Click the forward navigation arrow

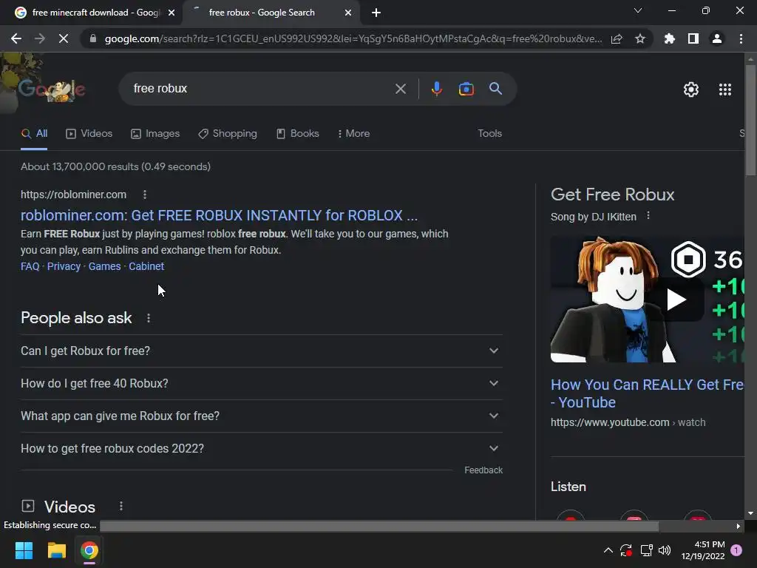(40, 38)
